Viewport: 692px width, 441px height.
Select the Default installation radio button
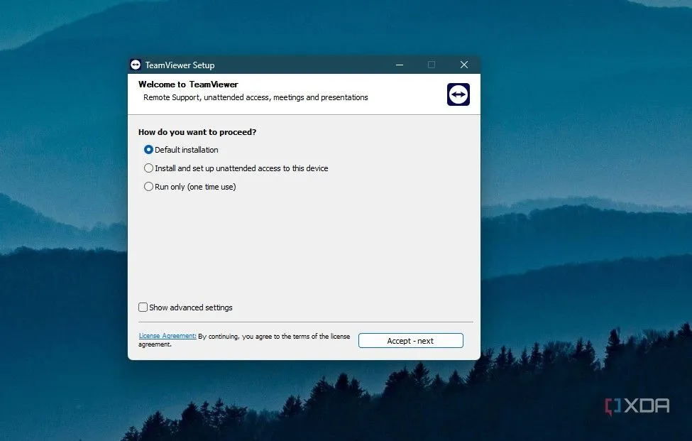[x=149, y=150]
